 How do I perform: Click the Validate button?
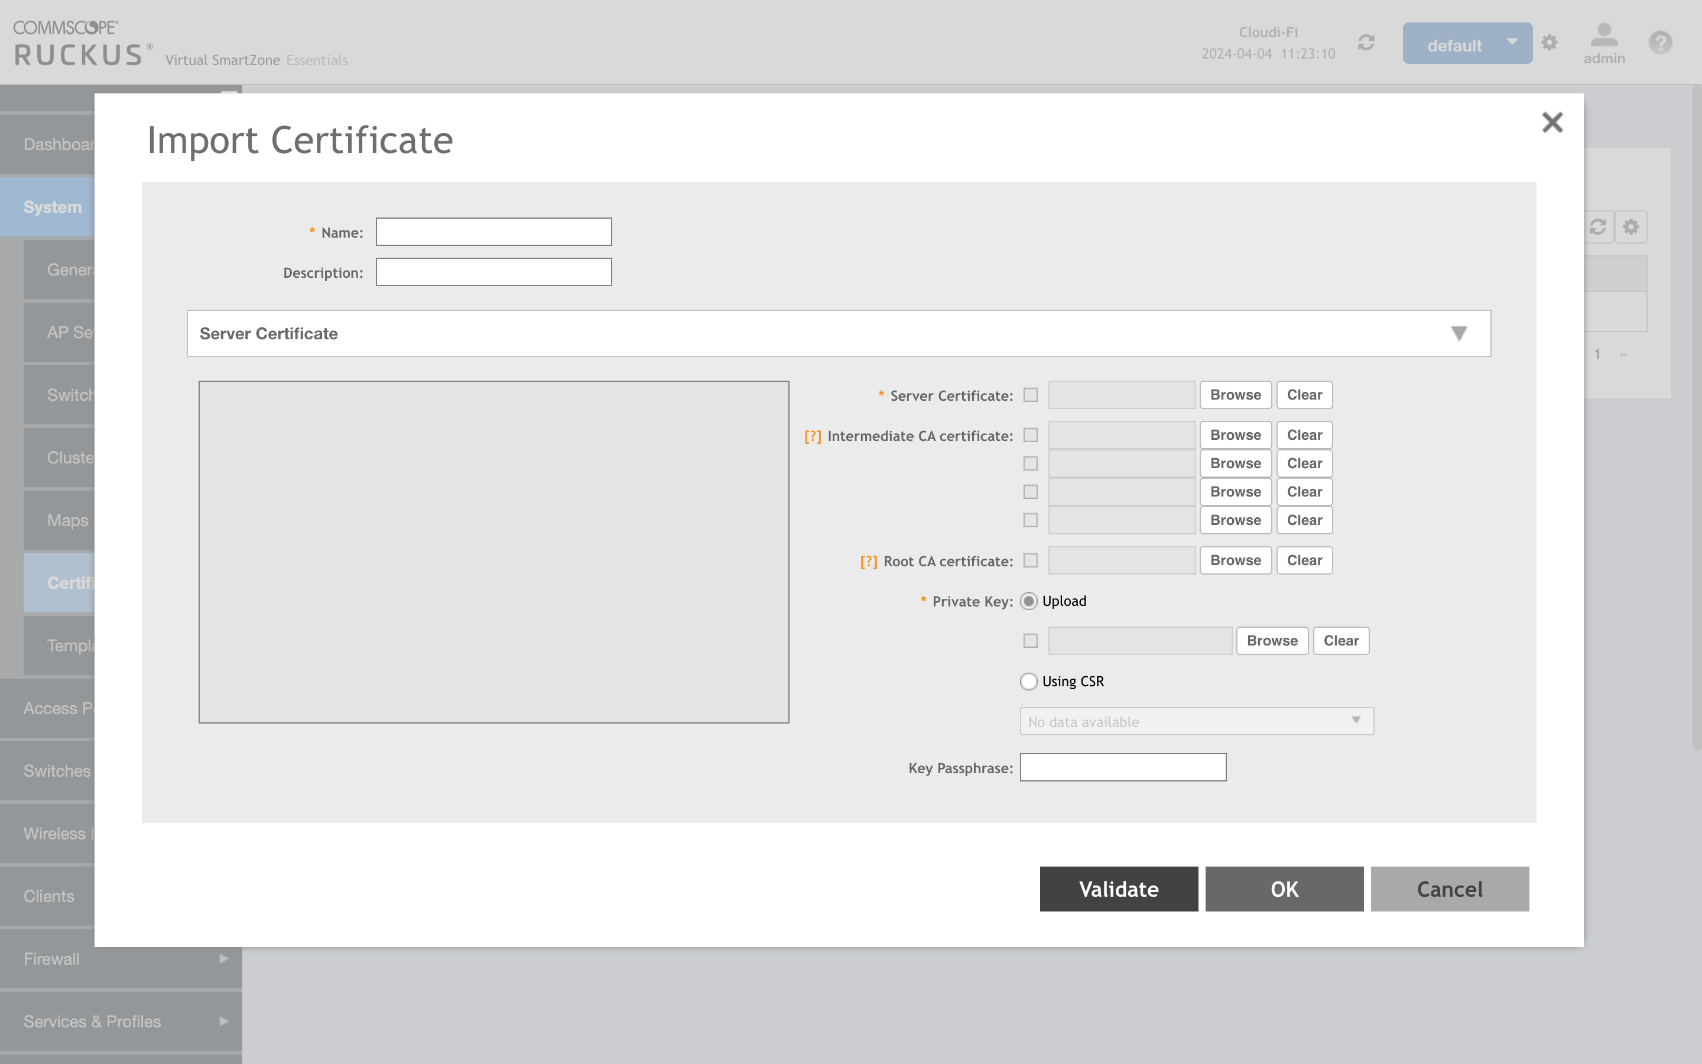tap(1118, 889)
